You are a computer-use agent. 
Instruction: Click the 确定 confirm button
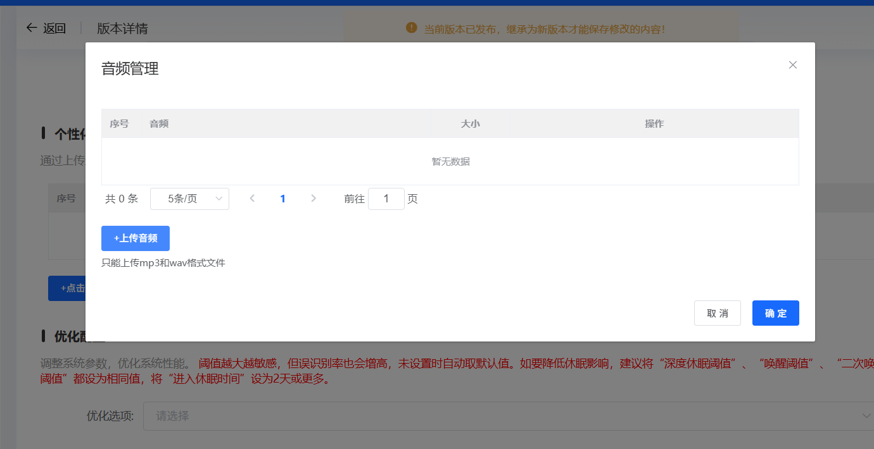pyautogui.click(x=775, y=312)
